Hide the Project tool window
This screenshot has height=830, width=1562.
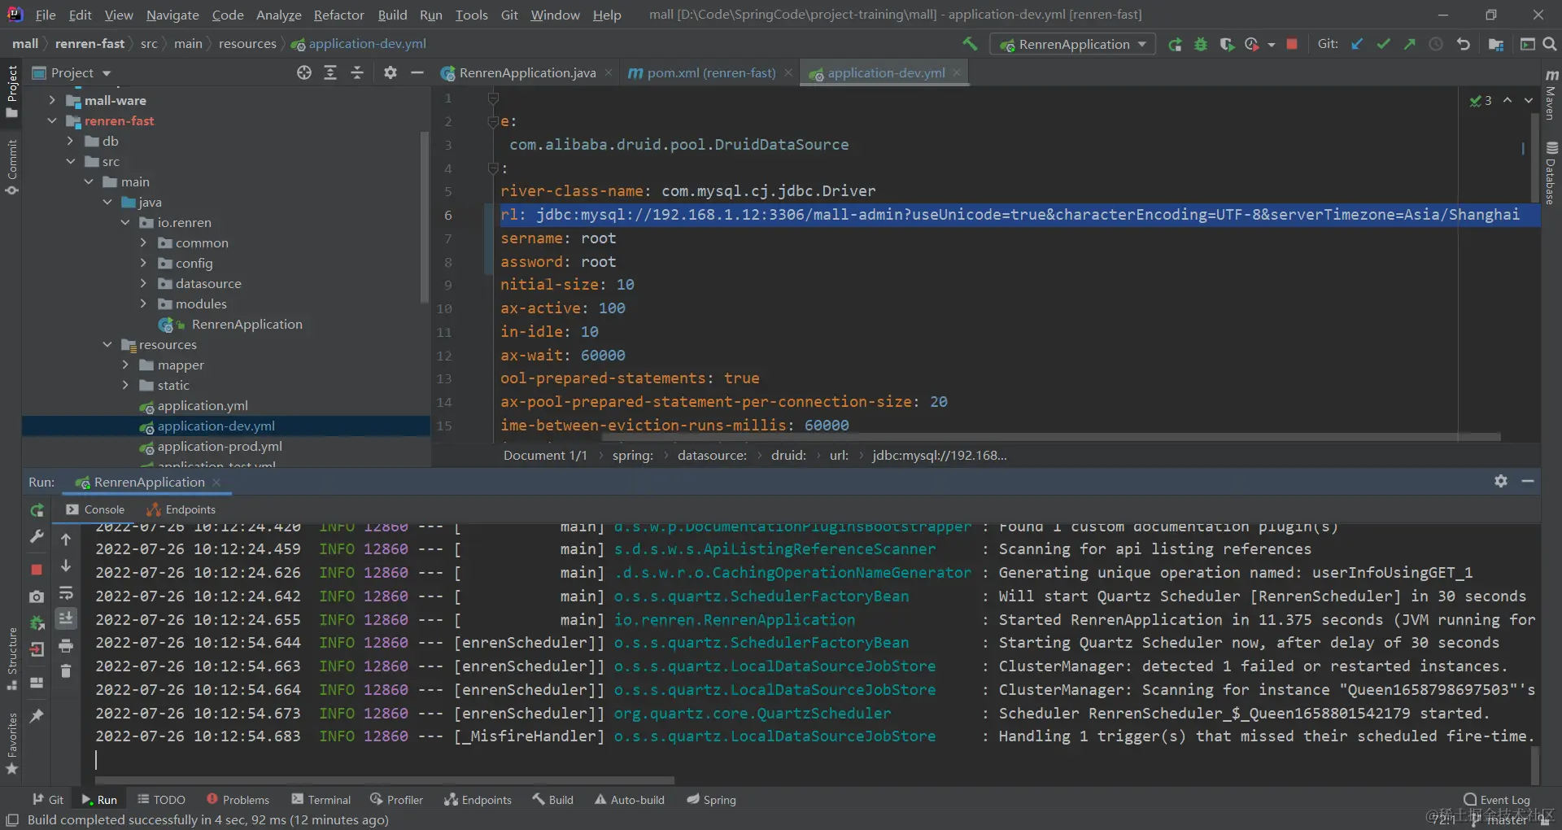click(x=417, y=72)
